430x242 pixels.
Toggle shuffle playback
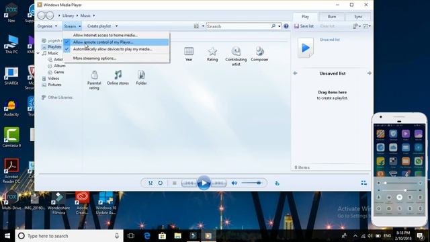(x=150, y=183)
